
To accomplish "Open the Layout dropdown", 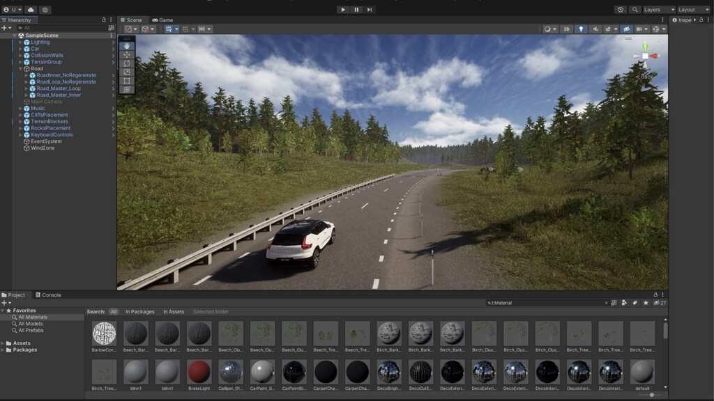I will tap(692, 10).
